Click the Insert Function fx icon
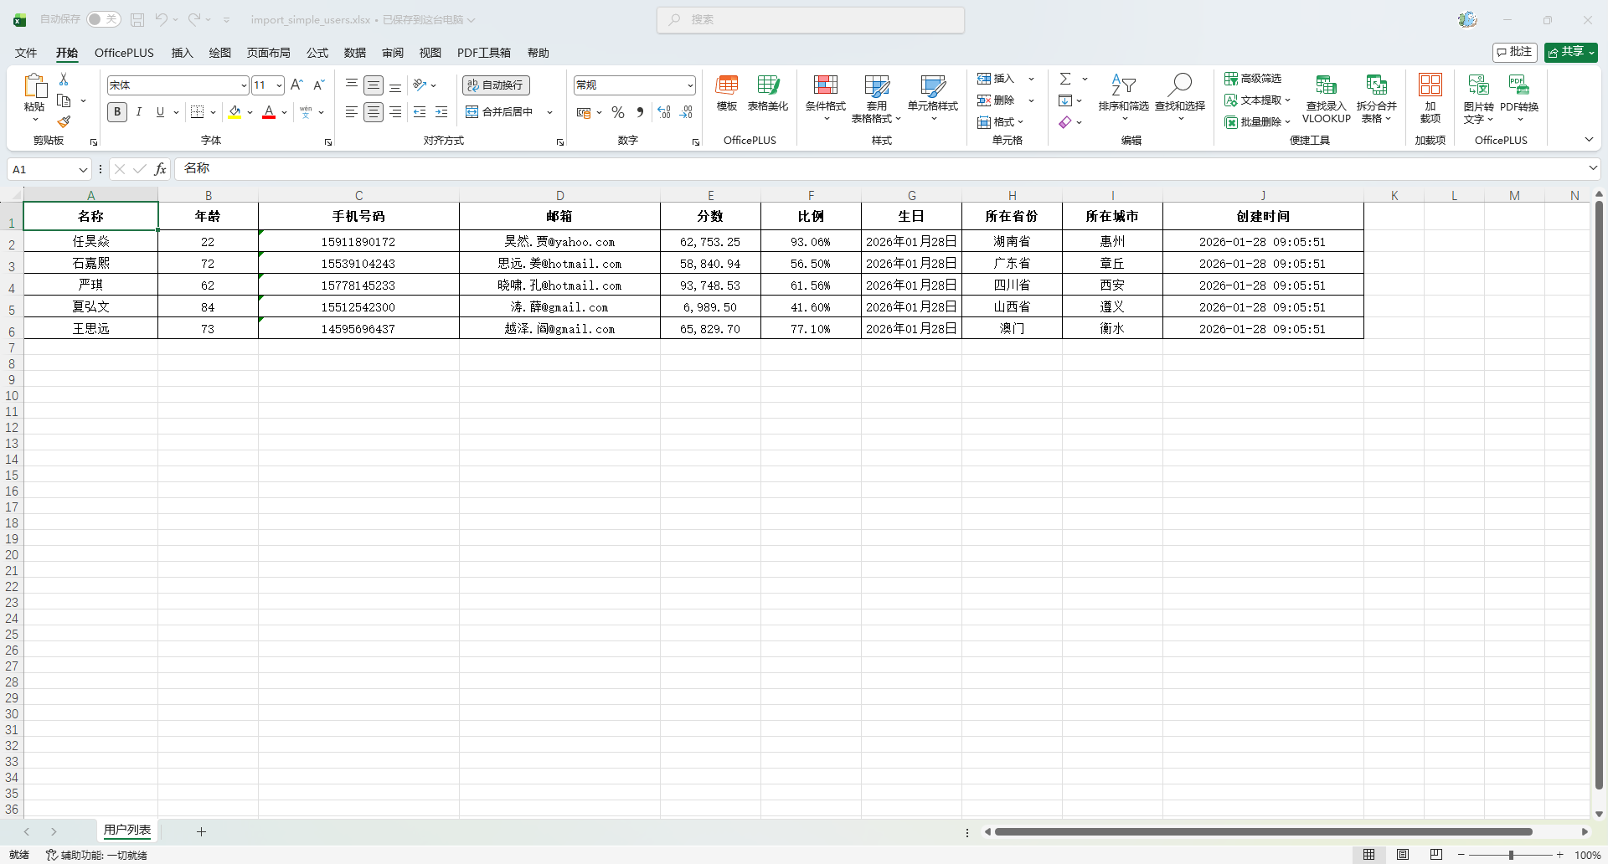Screen dimensions: 1608x864 pos(160,169)
